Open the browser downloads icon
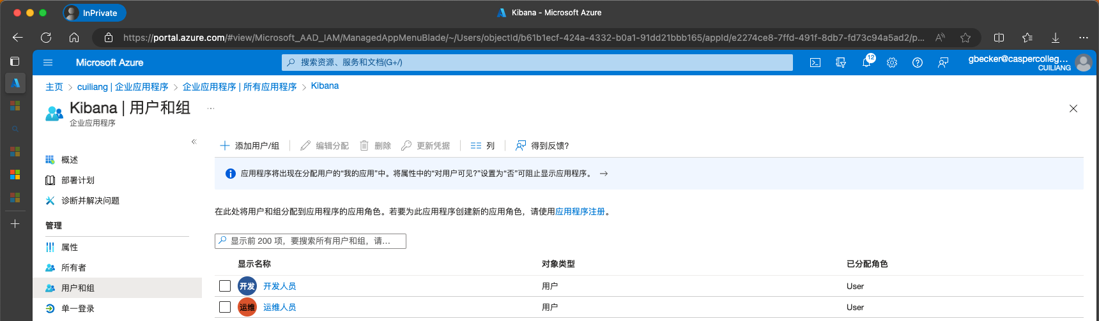 (x=1056, y=38)
